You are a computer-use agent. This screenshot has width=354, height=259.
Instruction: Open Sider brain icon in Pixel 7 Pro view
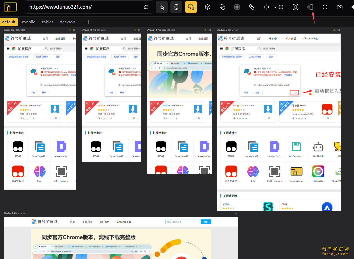coord(40,171)
